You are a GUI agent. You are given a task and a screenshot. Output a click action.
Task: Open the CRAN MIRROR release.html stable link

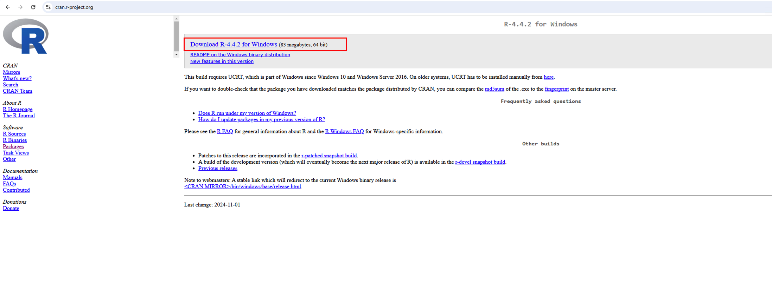click(243, 186)
